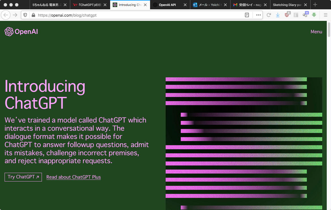Click the OpenAI API tab favicon
Viewport: 331px width, 210px height.
tap(155, 5)
